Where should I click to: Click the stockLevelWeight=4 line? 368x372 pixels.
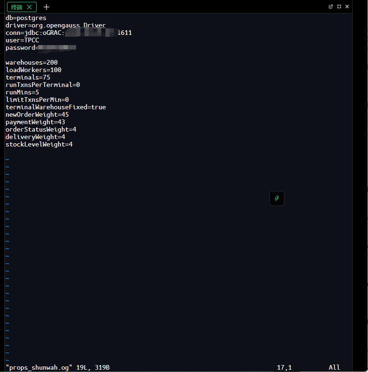click(x=39, y=144)
